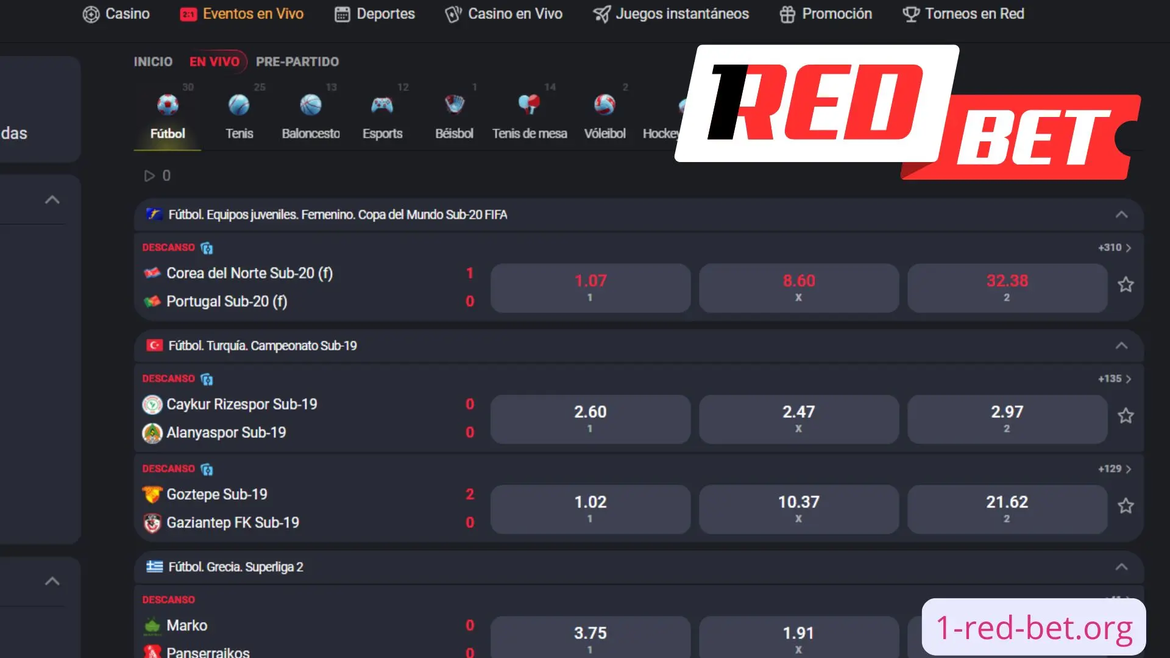Open the Promoción page
The image size is (1170, 658).
[826, 13]
